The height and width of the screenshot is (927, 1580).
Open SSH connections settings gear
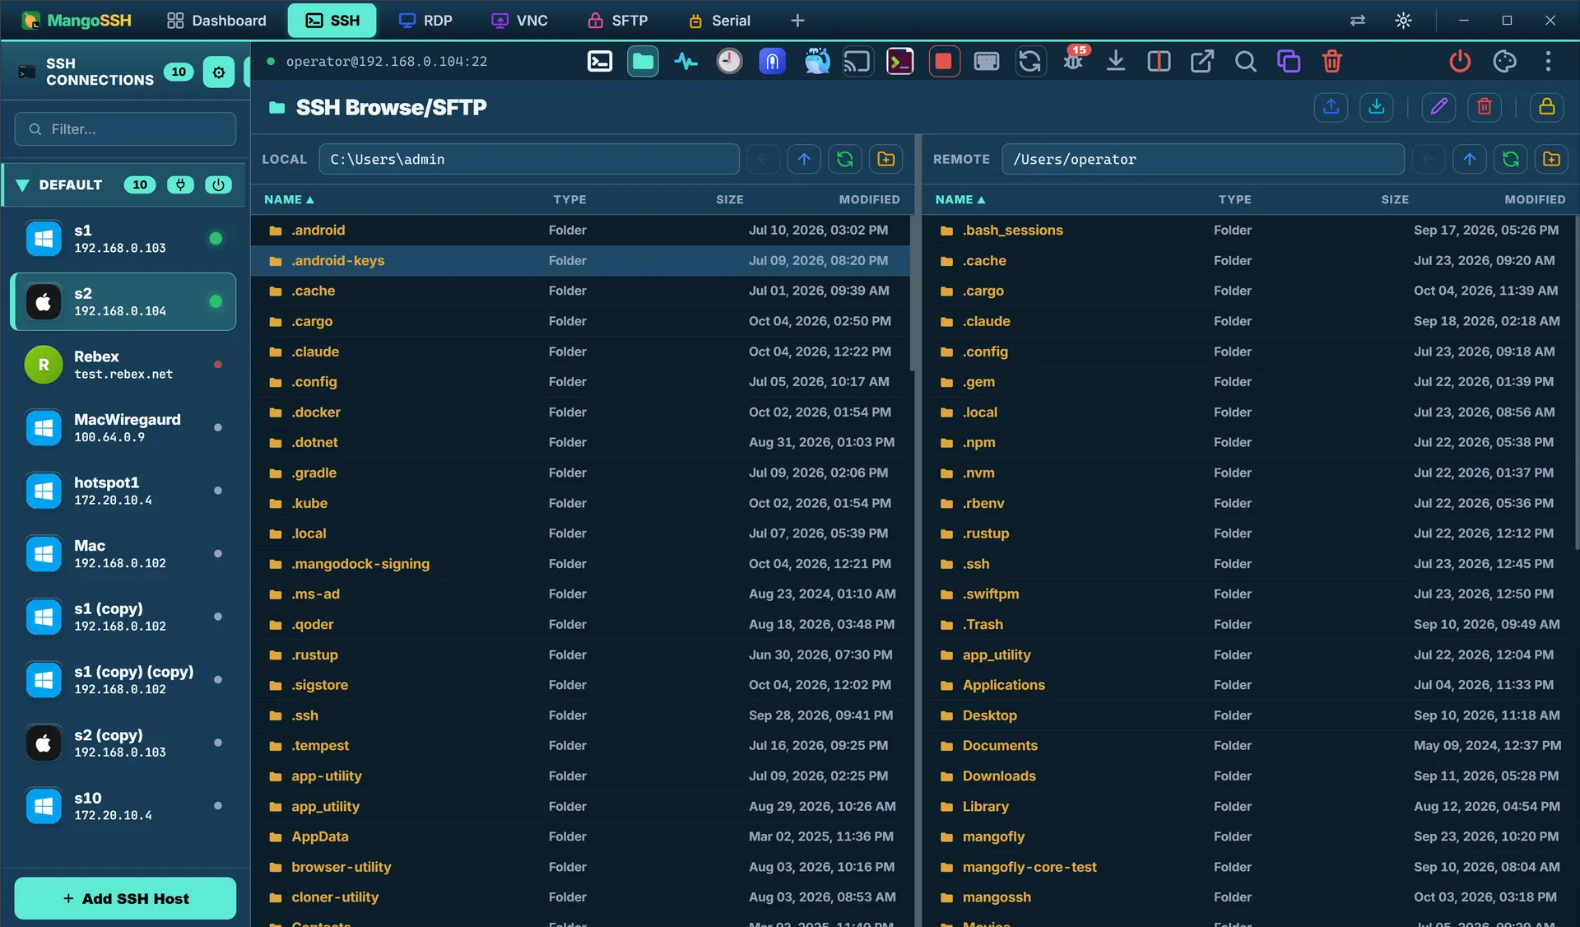coord(218,72)
